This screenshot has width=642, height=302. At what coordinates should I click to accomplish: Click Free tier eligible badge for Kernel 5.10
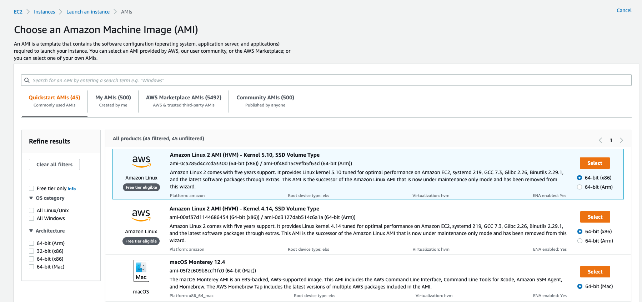141,187
